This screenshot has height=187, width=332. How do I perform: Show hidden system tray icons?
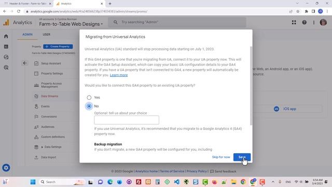pos(273,182)
